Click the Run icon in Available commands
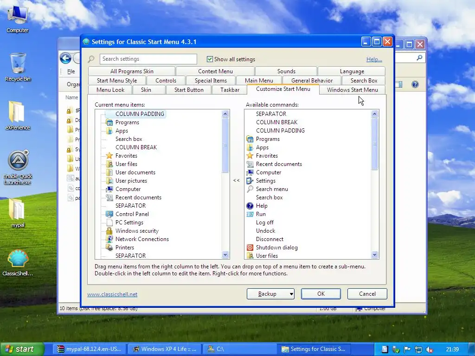This screenshot has width=475, height=356. click(250, 214)
